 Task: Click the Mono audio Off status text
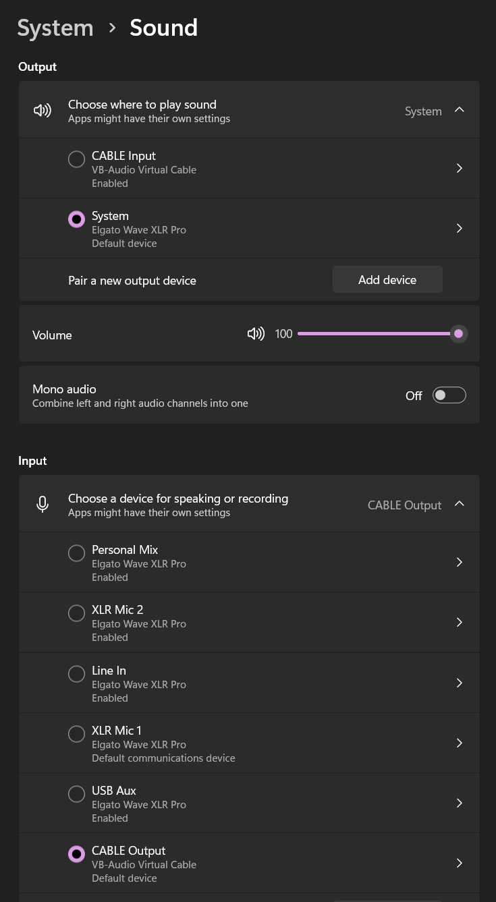tap(414, 396)
